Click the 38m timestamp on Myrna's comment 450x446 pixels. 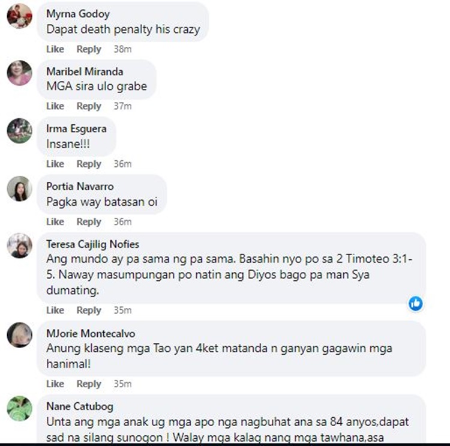point(122,49)
